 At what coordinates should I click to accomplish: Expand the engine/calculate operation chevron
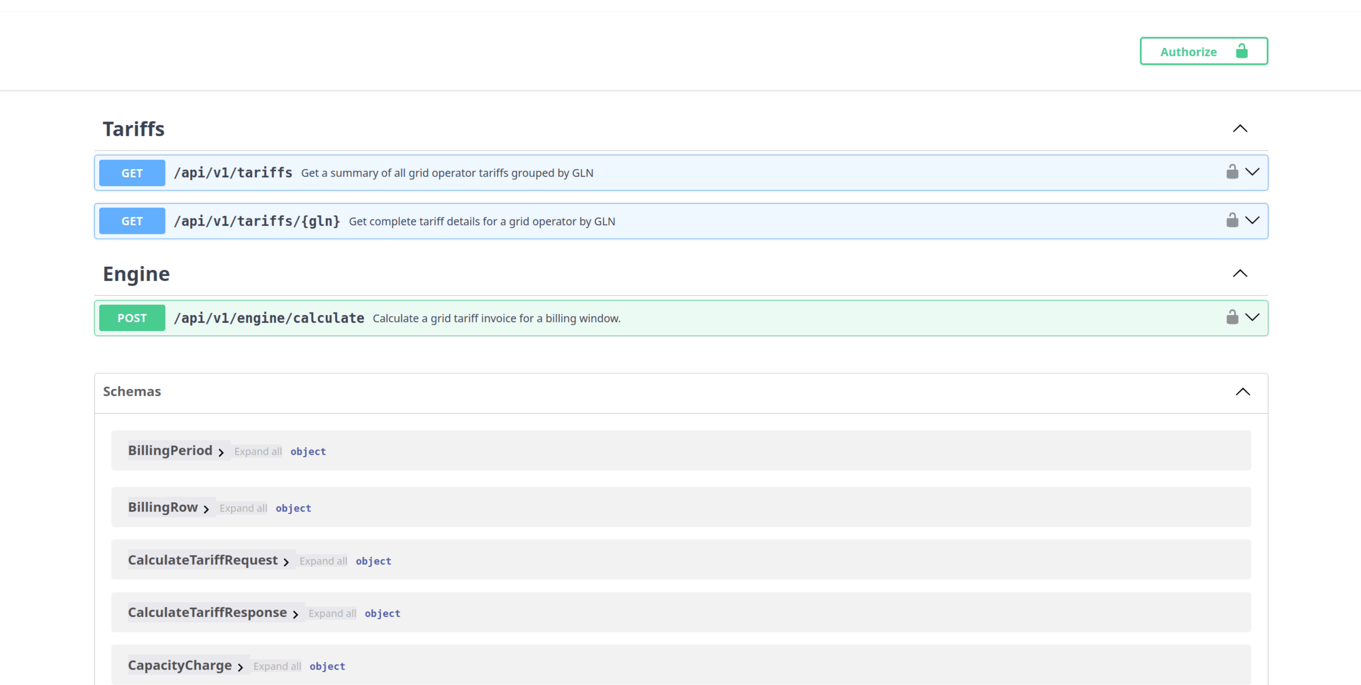(x=1253, y=317)
